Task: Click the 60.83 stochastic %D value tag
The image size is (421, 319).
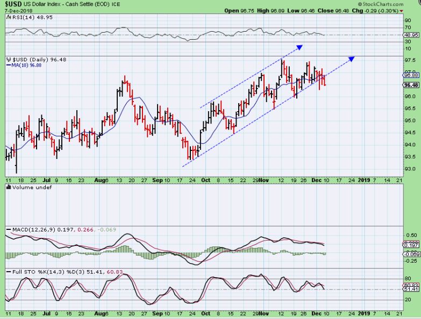Action: click(411, 285)
